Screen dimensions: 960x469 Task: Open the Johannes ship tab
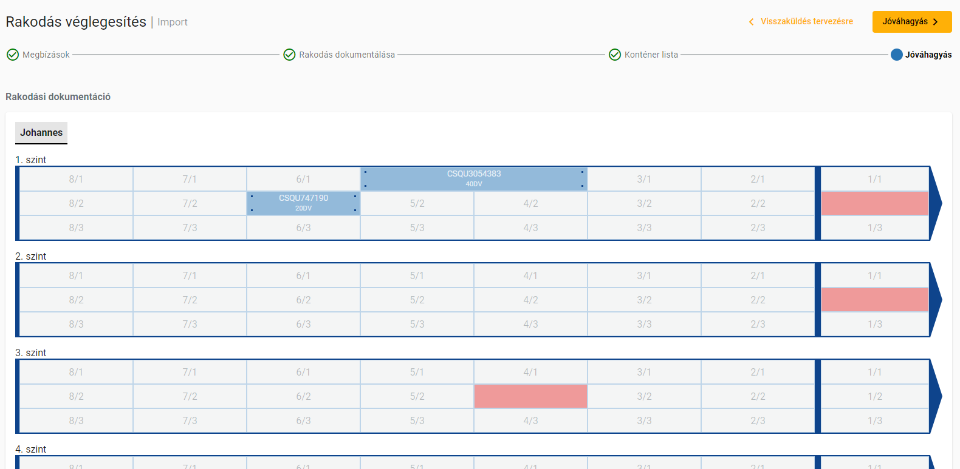[x=41, y=133]
